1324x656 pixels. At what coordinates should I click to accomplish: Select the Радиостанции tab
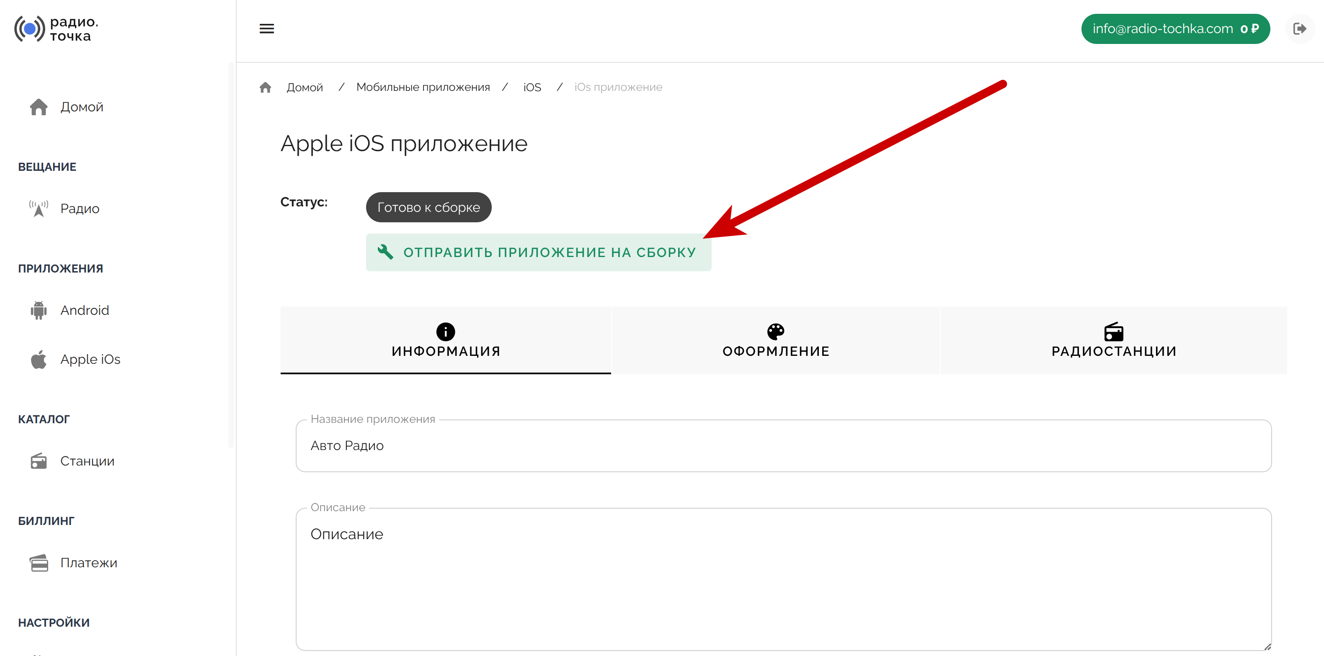1113,340
